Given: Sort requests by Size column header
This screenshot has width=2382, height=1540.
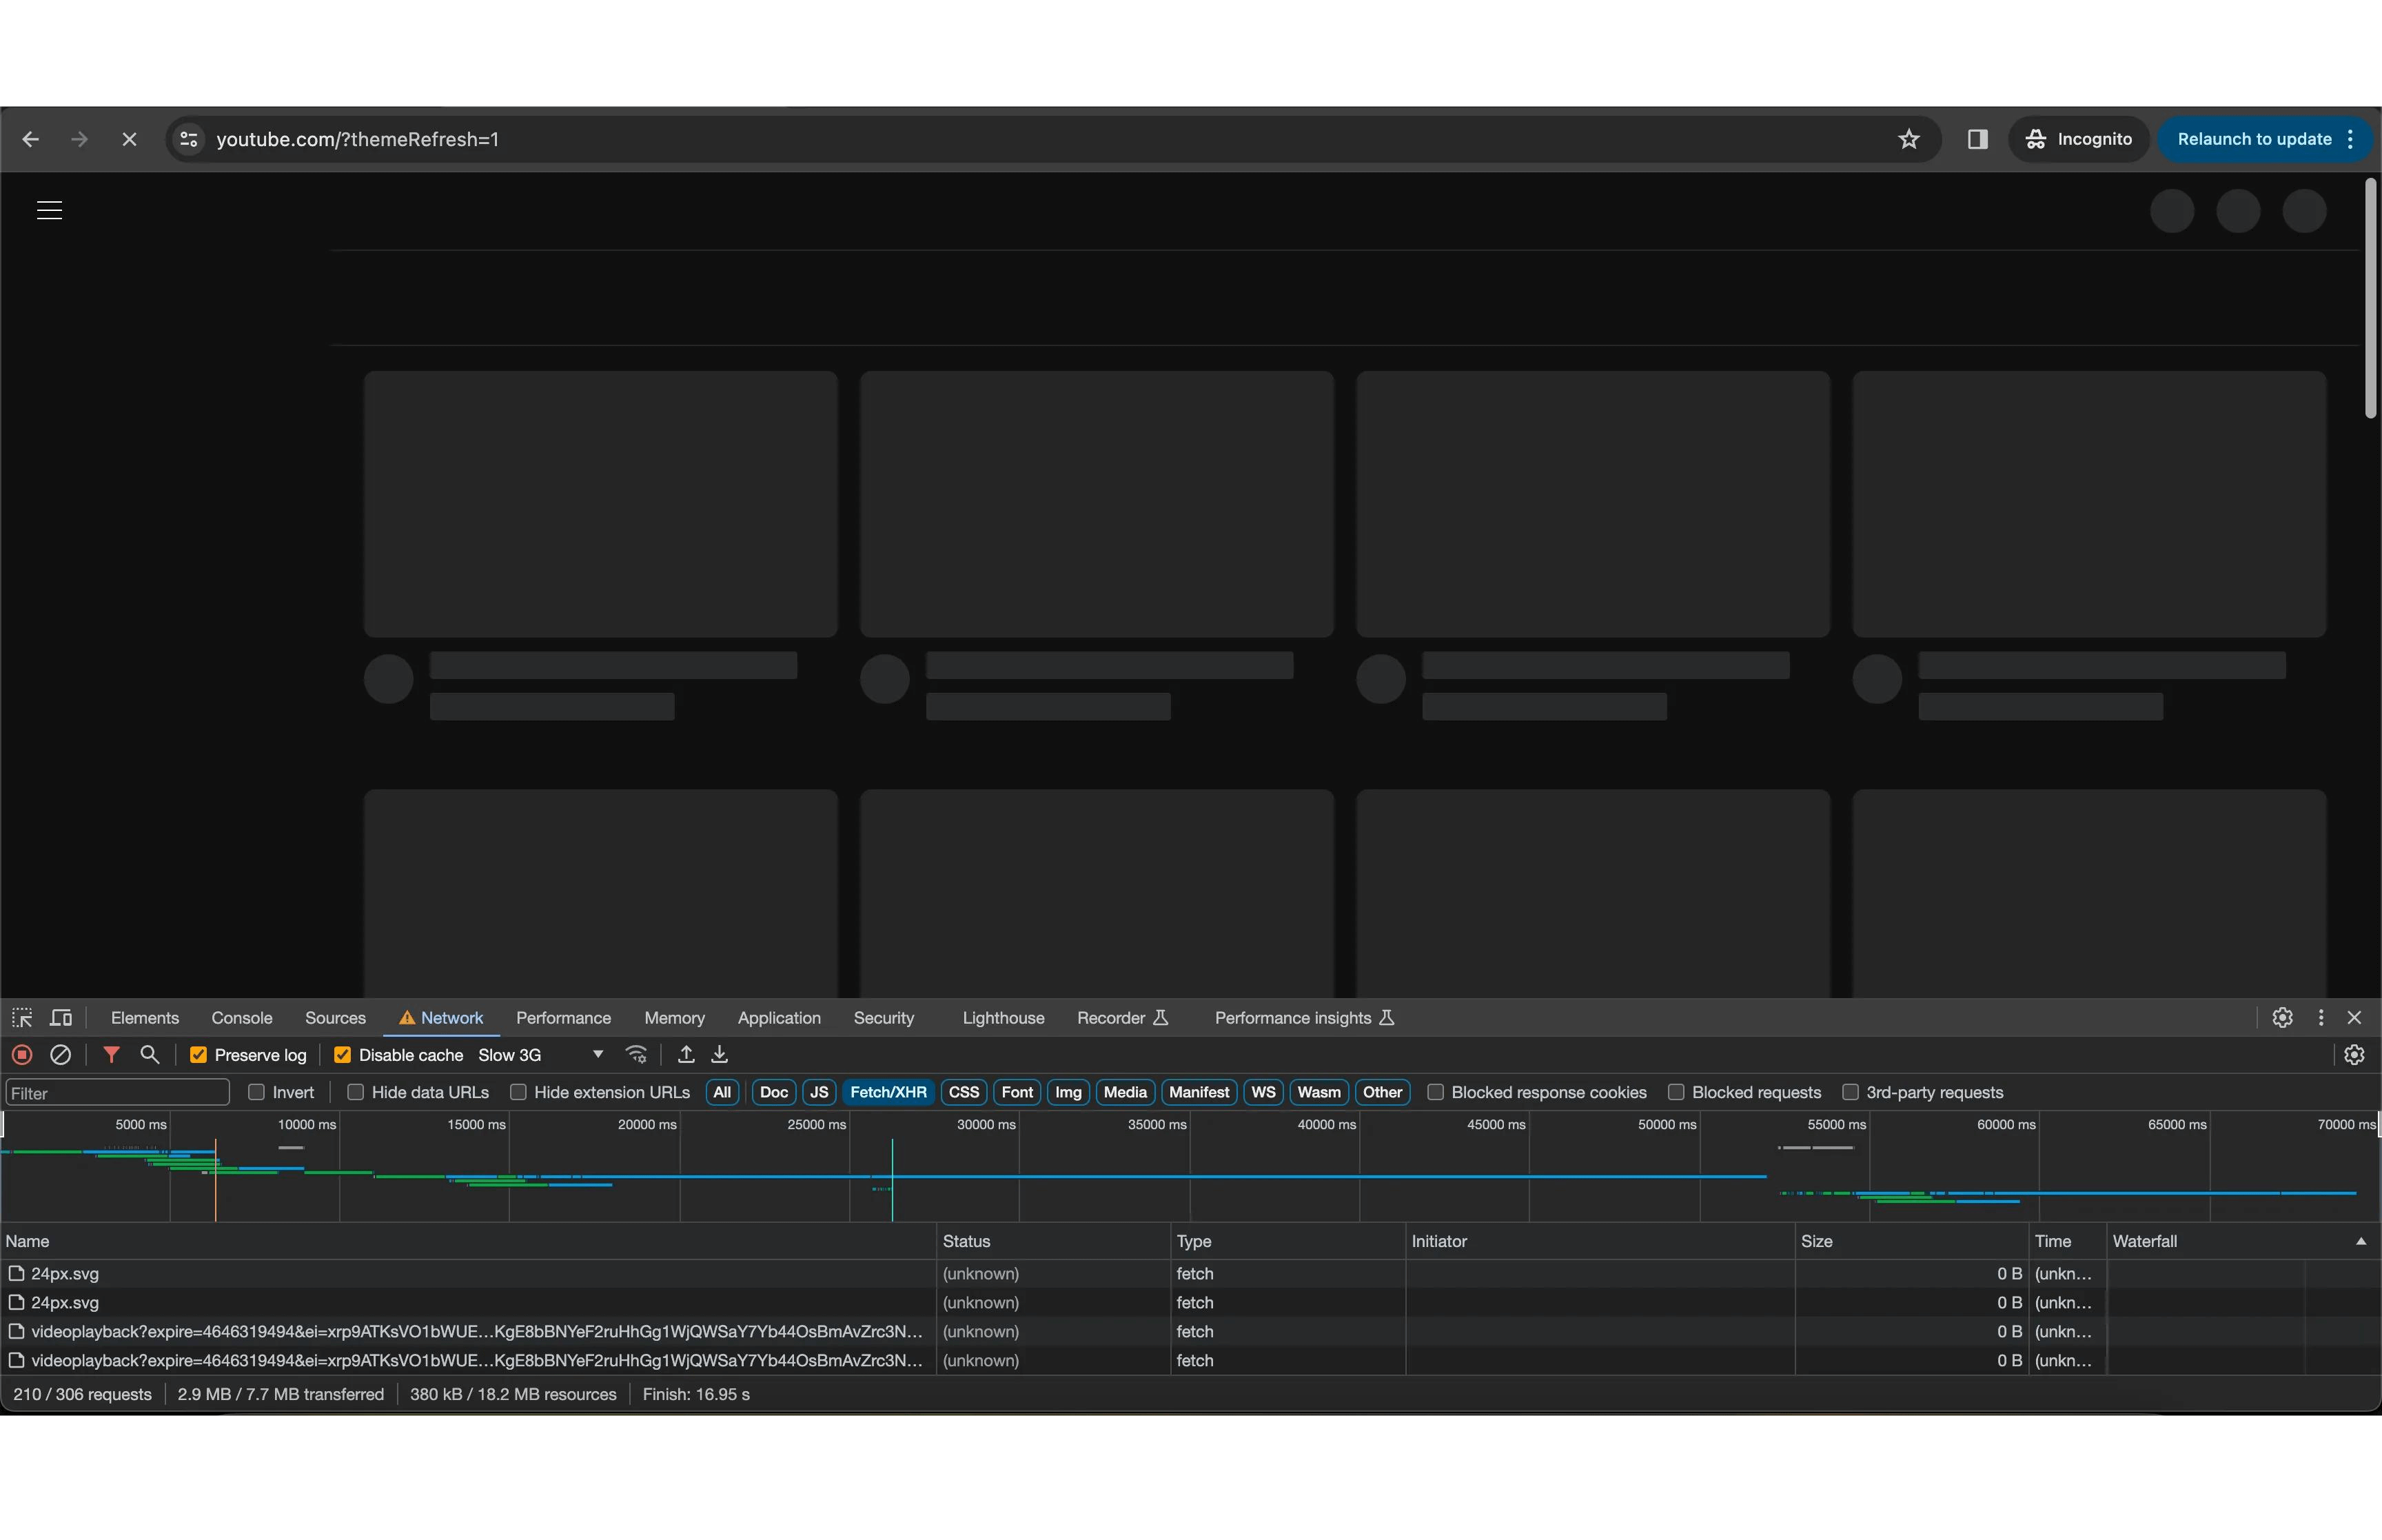Looking at the screenshot, I should point(1911,1241).
